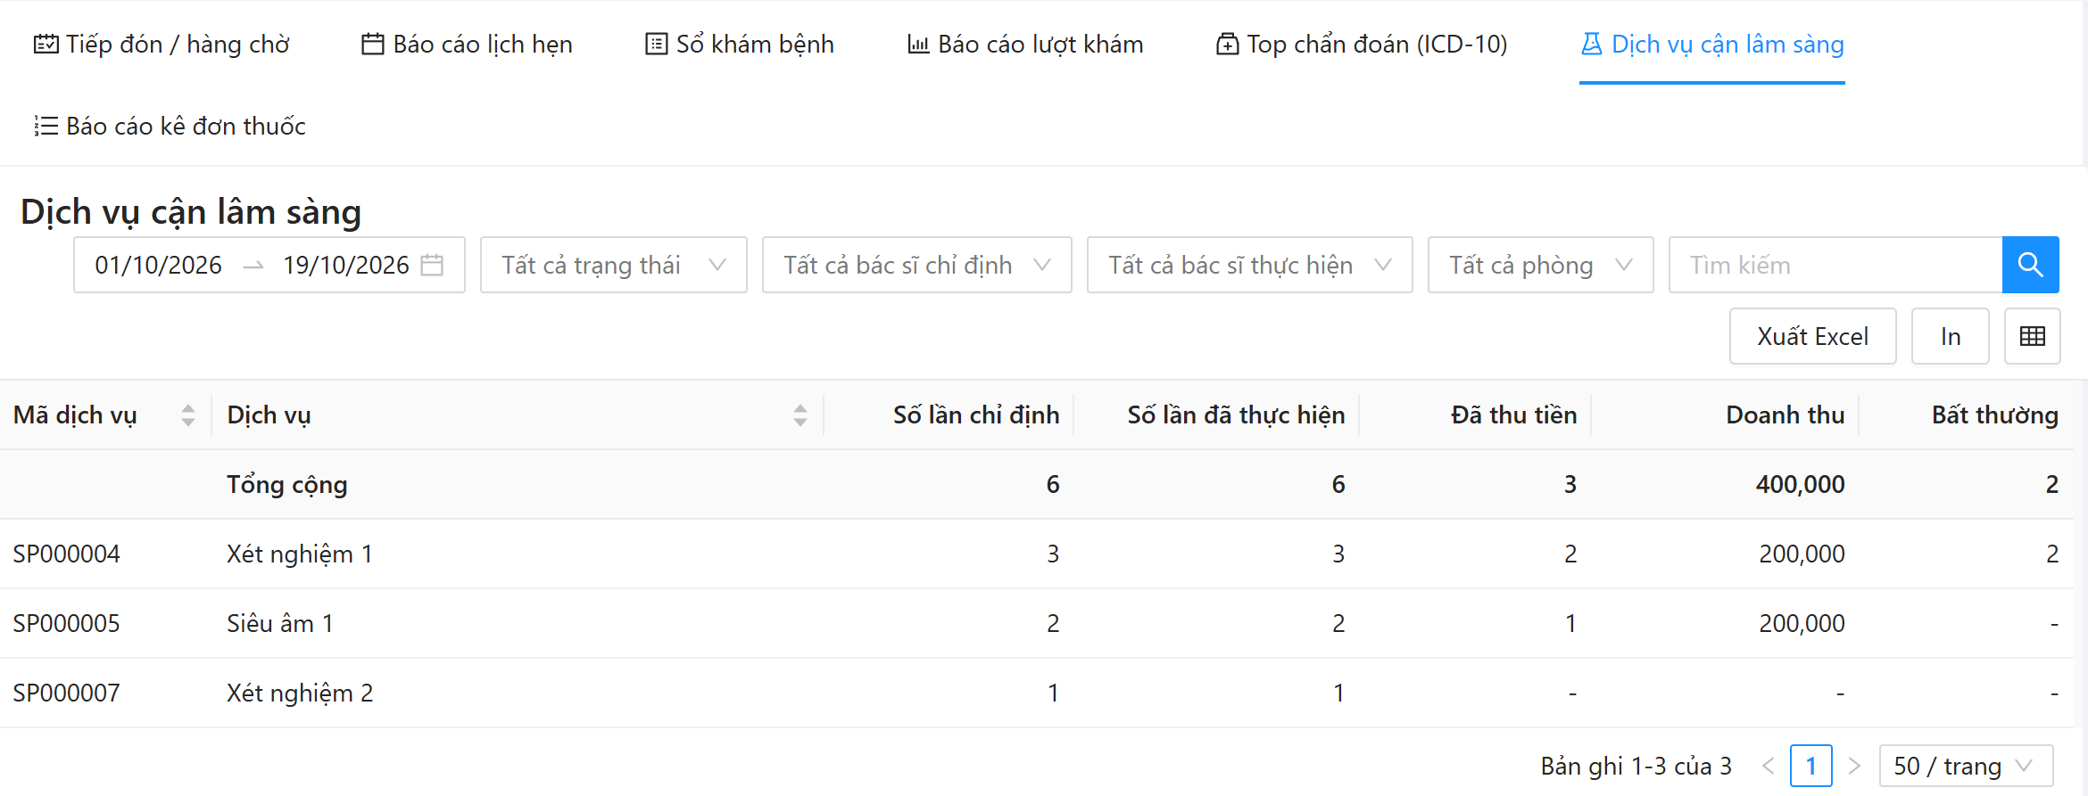Expand Tất cả phòng dropdown

coord(1541,265)
